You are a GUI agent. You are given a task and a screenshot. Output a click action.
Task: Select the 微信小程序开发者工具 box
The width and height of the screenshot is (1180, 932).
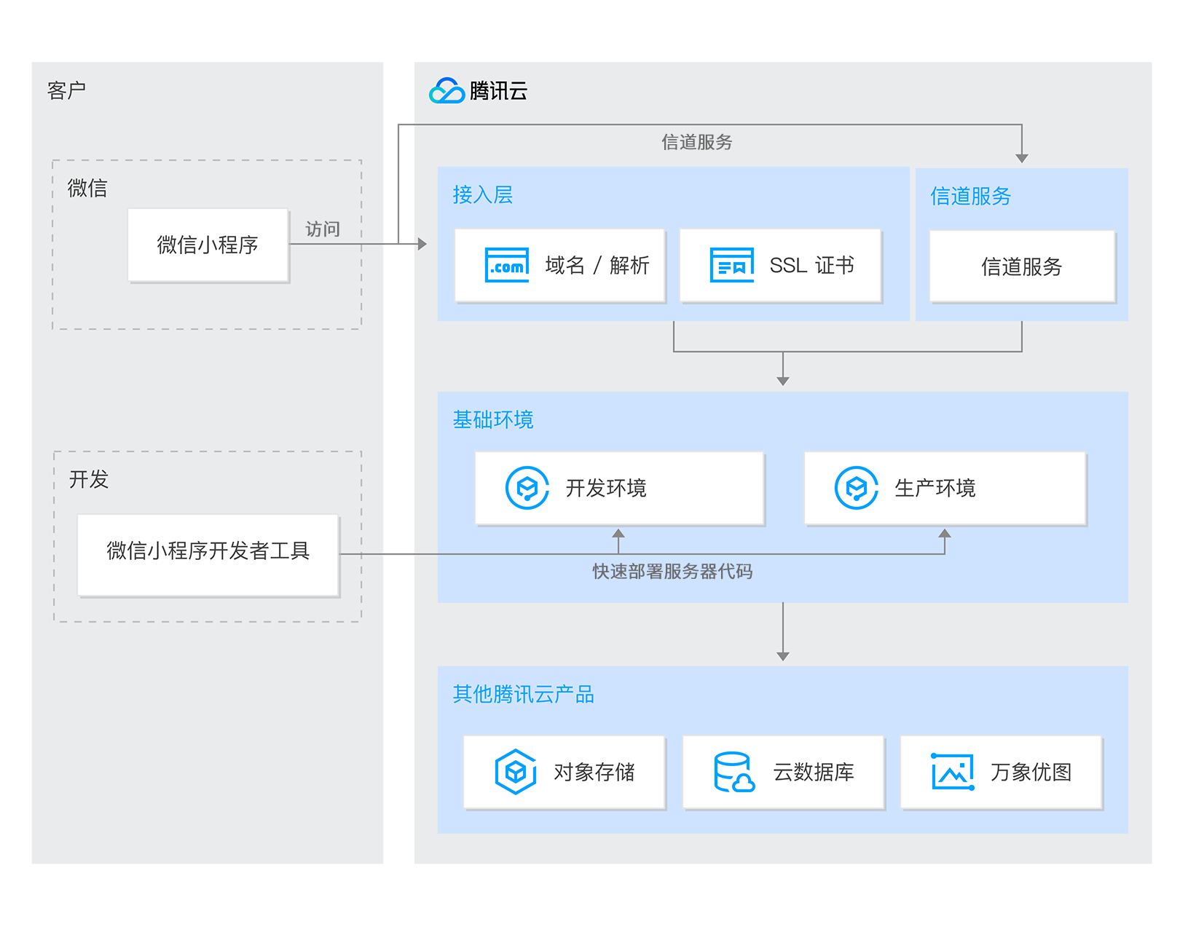208,555
